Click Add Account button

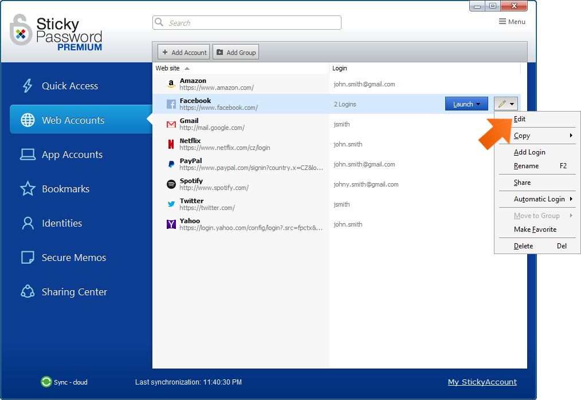[x=184, y=52]
